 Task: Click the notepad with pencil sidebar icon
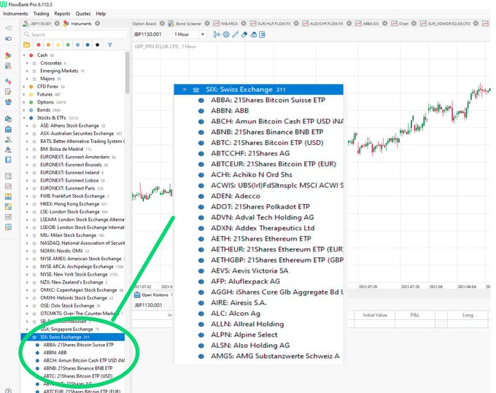tap(8, 92)
